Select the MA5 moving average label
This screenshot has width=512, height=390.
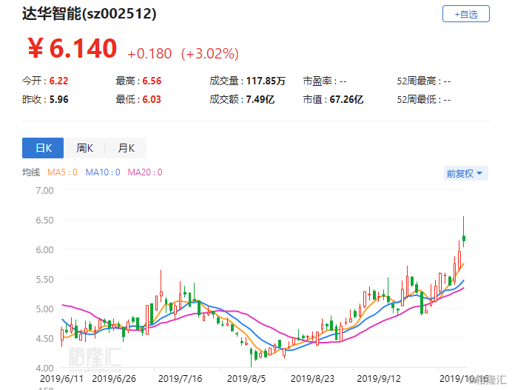pos(62,172)
